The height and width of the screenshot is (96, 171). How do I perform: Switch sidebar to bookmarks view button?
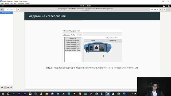(11, 87)
